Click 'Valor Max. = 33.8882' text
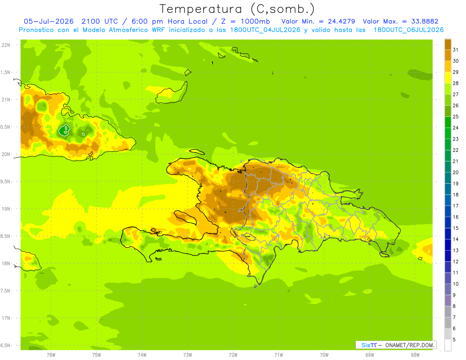The width and height of the screenshot is (466, 360). coord(400,21)
